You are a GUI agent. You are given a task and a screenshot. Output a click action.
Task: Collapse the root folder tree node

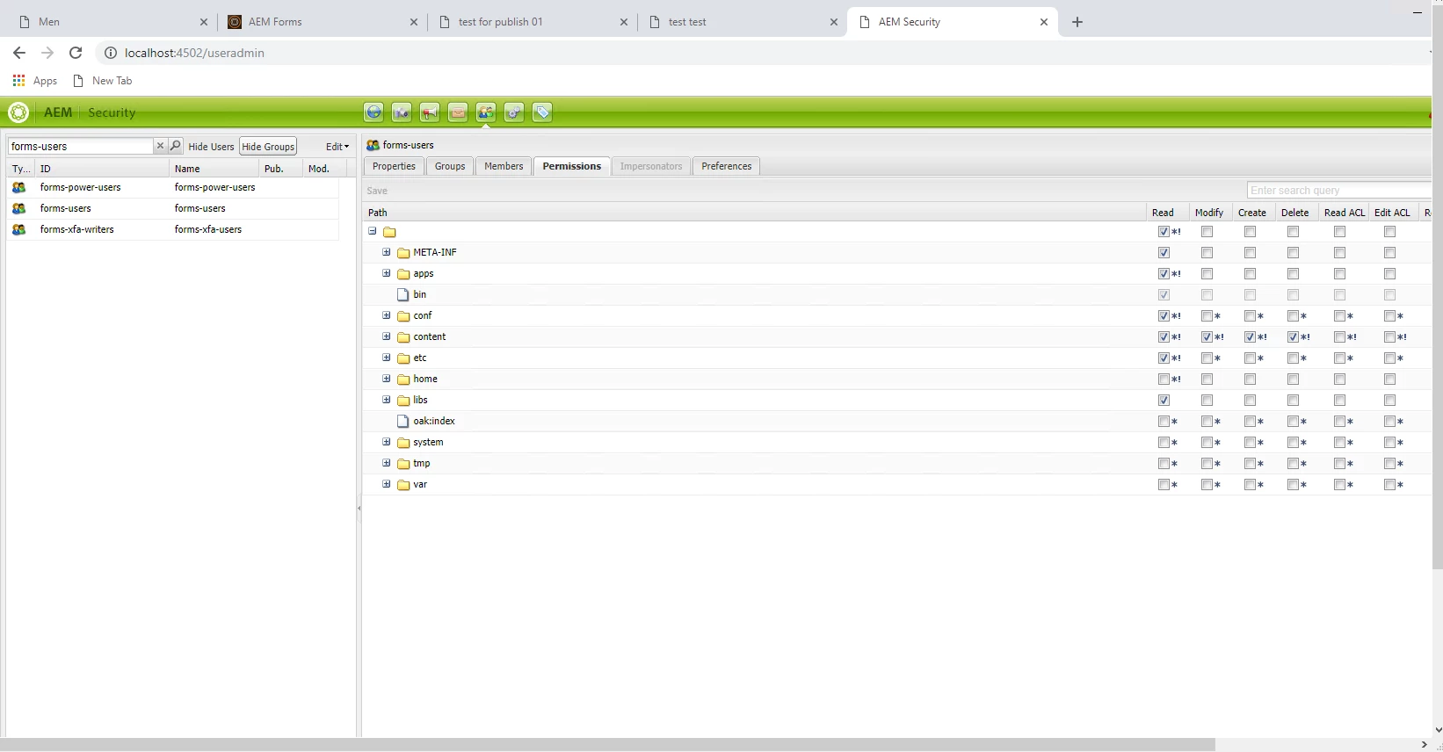(373, 231)
